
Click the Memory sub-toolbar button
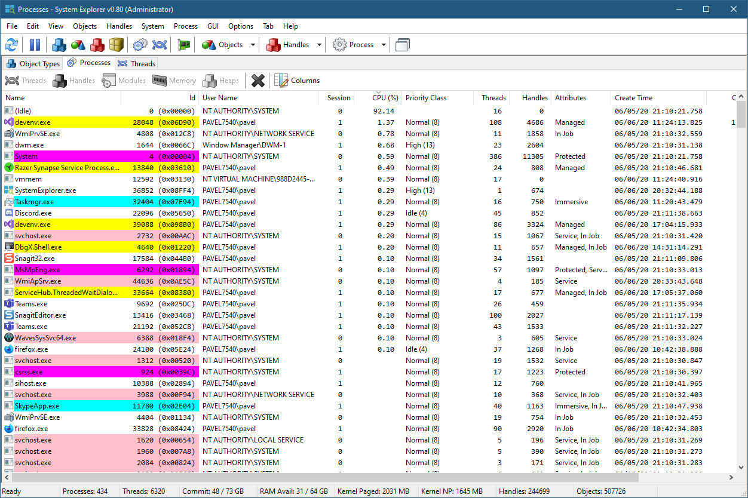click(x=174, y=81)
